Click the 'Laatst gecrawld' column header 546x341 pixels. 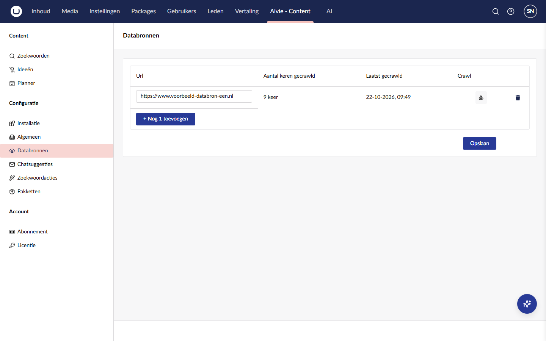tap(384, 76)
